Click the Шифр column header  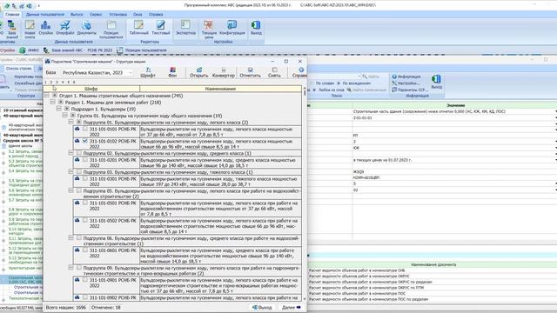[91, 89]
